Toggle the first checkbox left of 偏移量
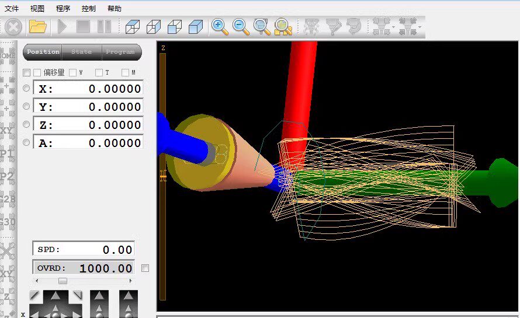The image size is (520, 318). pyautogui.click(x=27, y=72)
